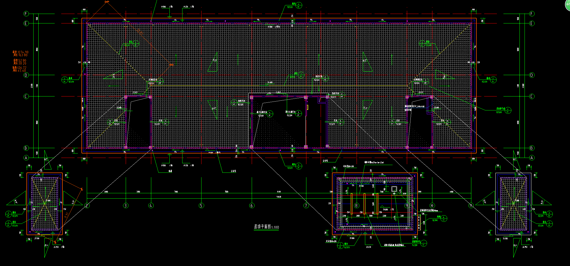
Task: Pick axis bubble D on the left side
Action: pos(26,75)
